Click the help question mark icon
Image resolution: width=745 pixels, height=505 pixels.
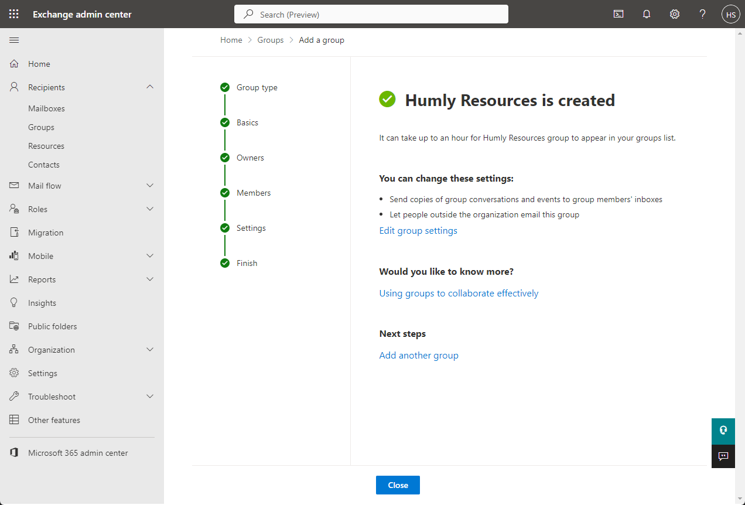(703, 14)
